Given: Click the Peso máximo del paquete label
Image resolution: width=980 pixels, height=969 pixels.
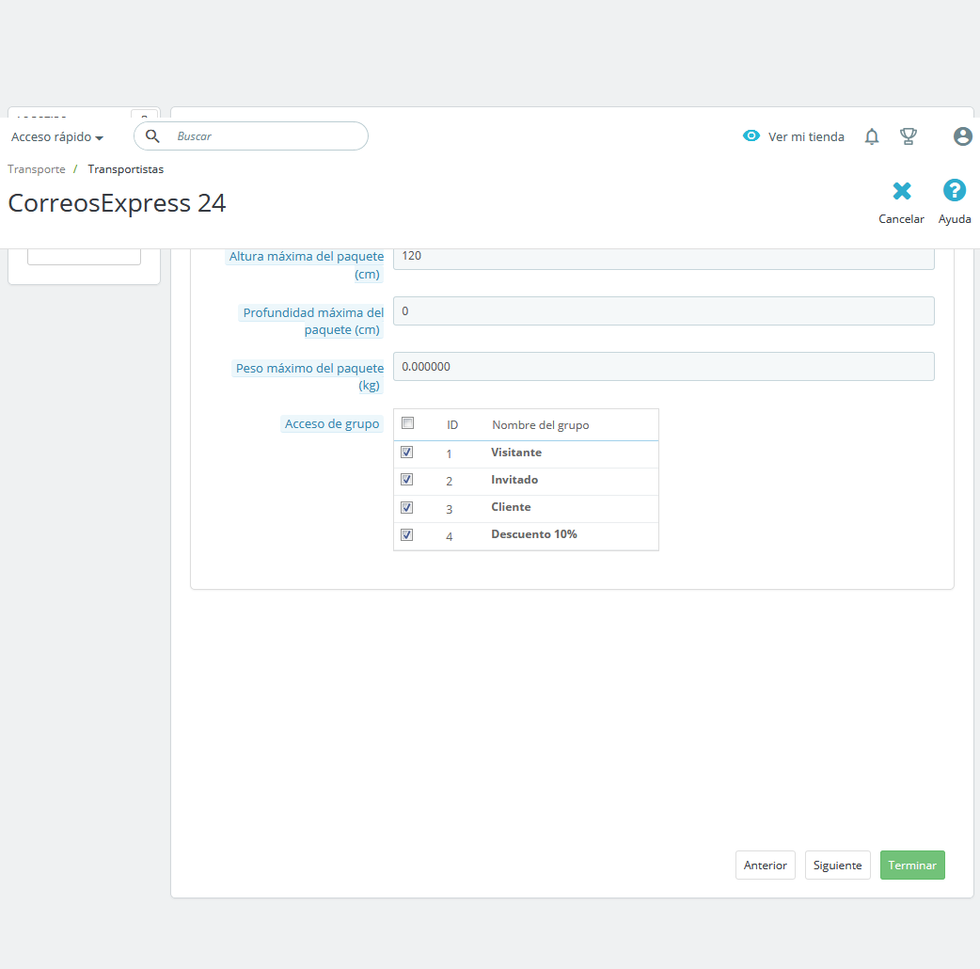Looking at the screenshot, I should click(308, 377).
